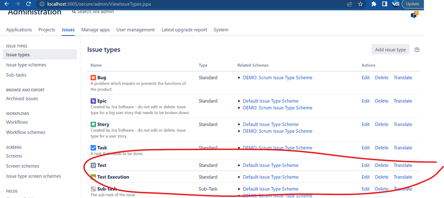Click the Add issue type button

click(x=390, y=50)
